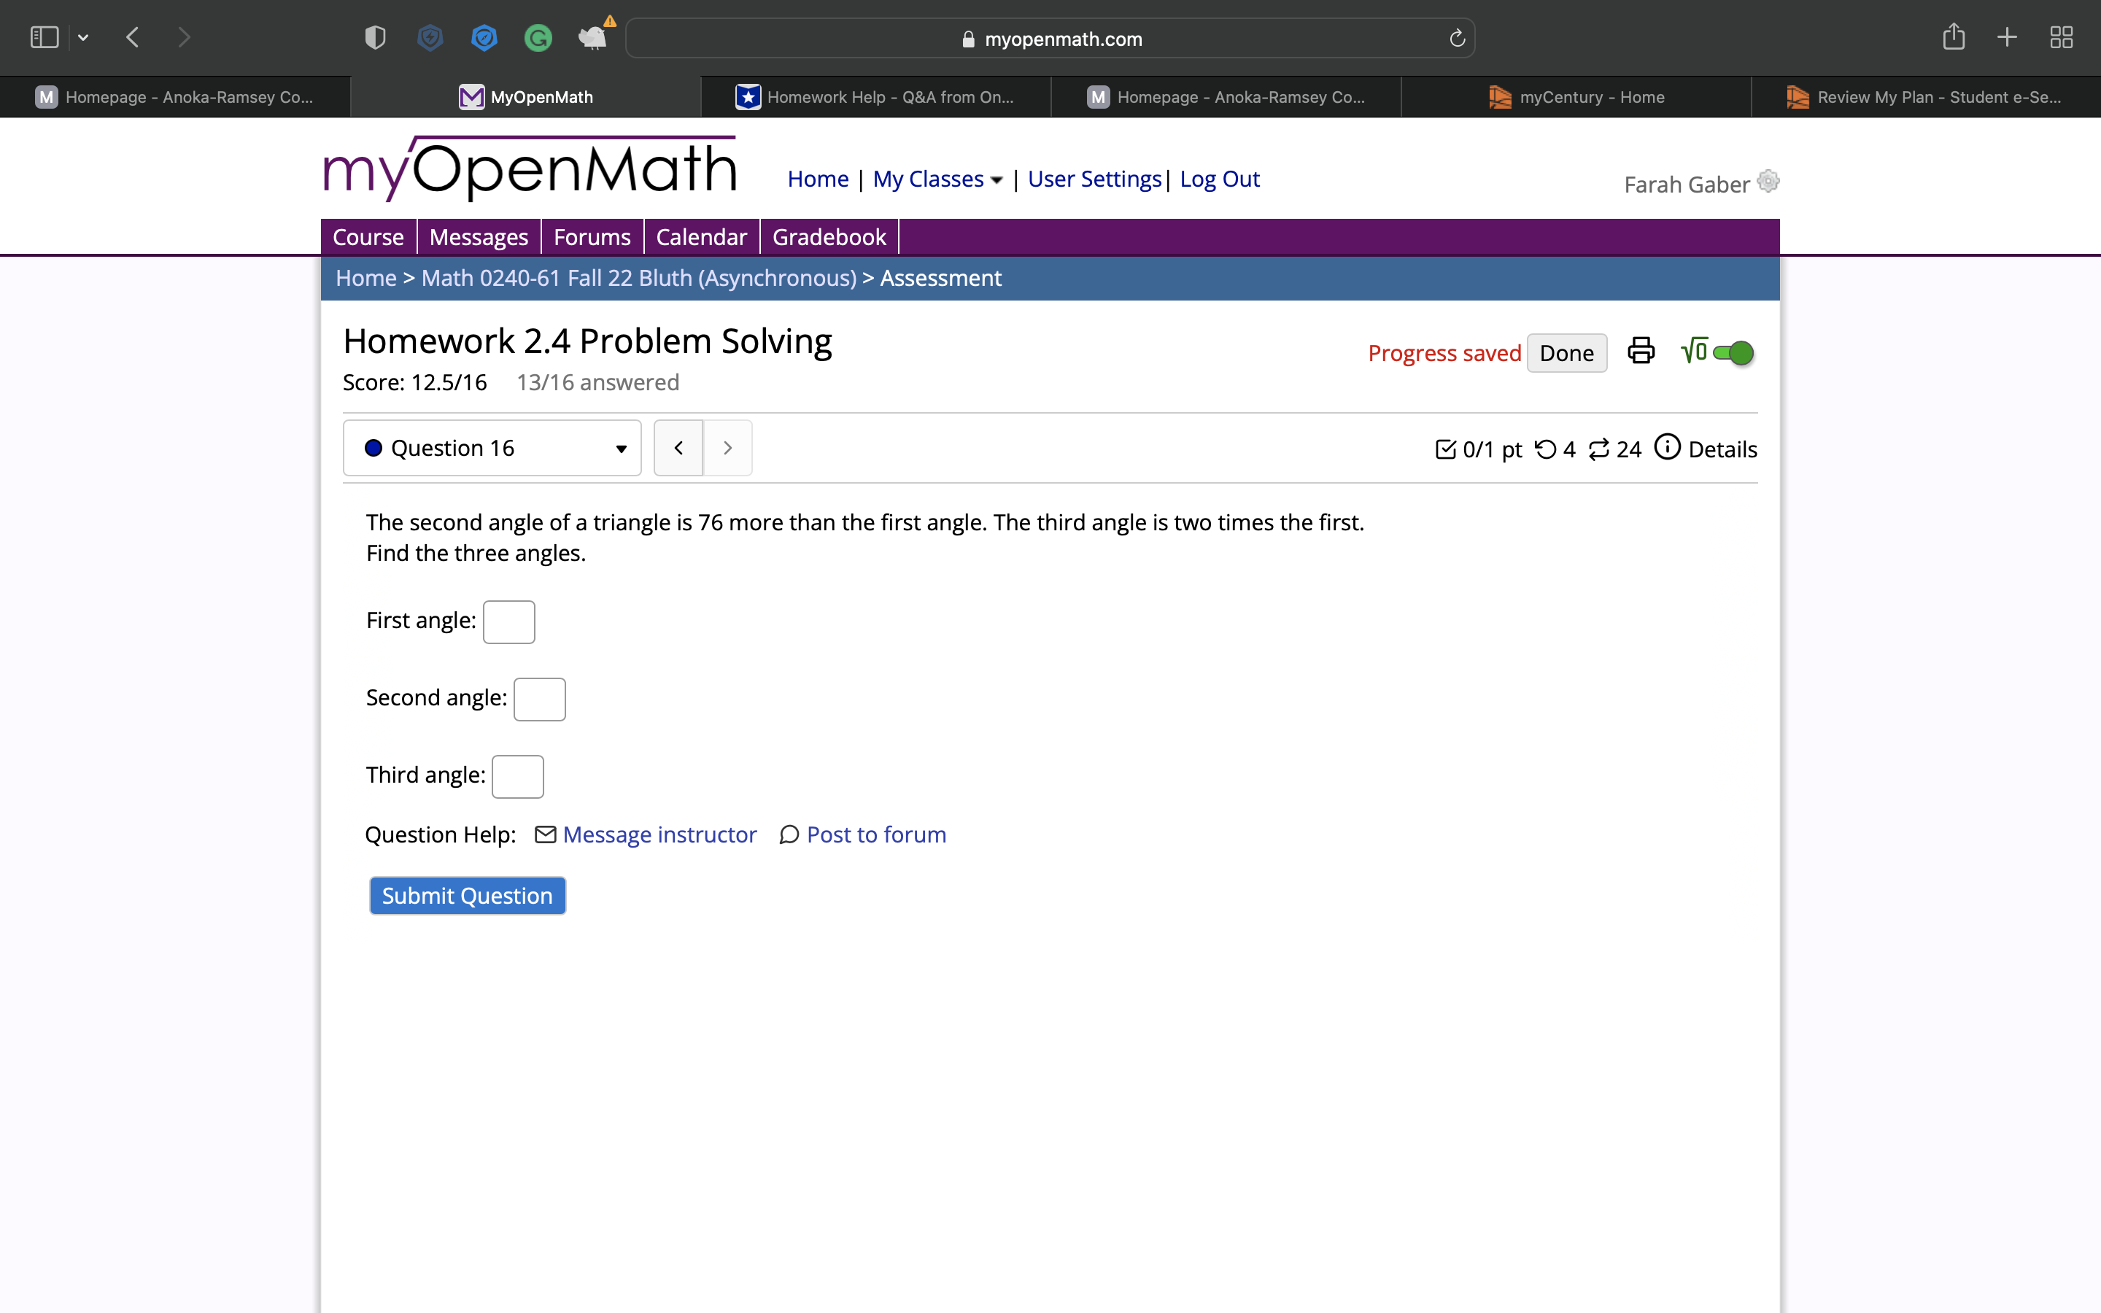Expand the My Classes dropdown menu
2101x1313 pixels.
pyautogui.click(x=936, y=179)
